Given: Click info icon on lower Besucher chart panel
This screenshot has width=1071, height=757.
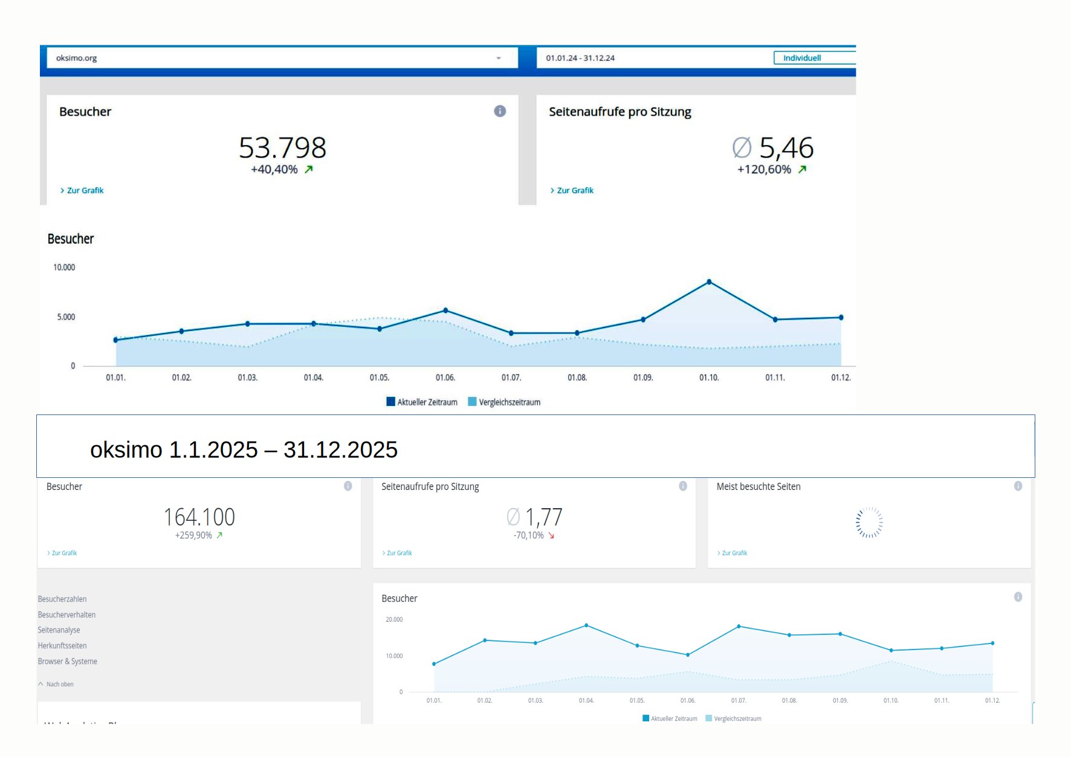Looking at the screenshot, I should click(x=1018, y=598).
